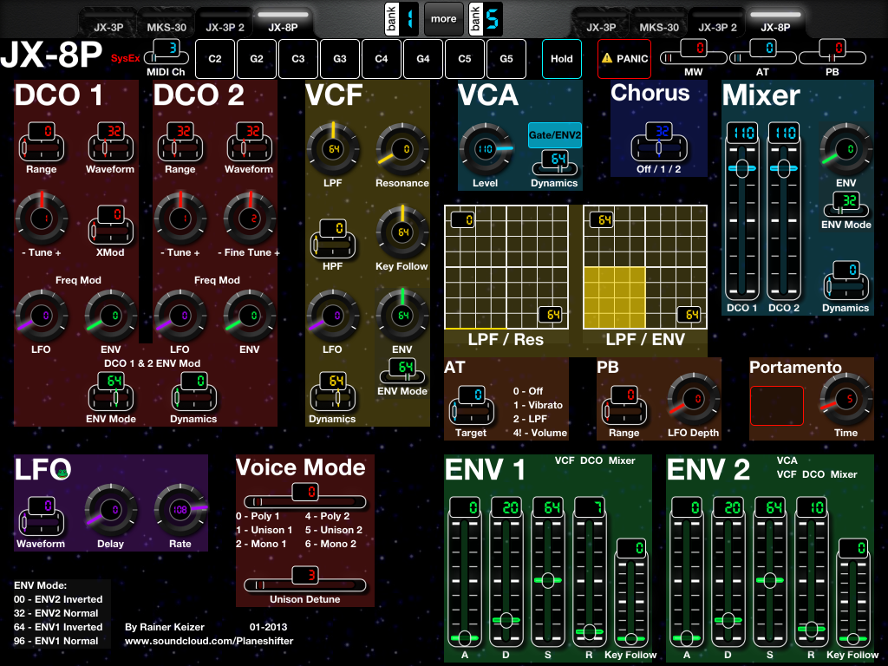Click the DCO 1 ENV freq mod knob
This screenshot has width=888, height=666.
[x=110, y=316]
